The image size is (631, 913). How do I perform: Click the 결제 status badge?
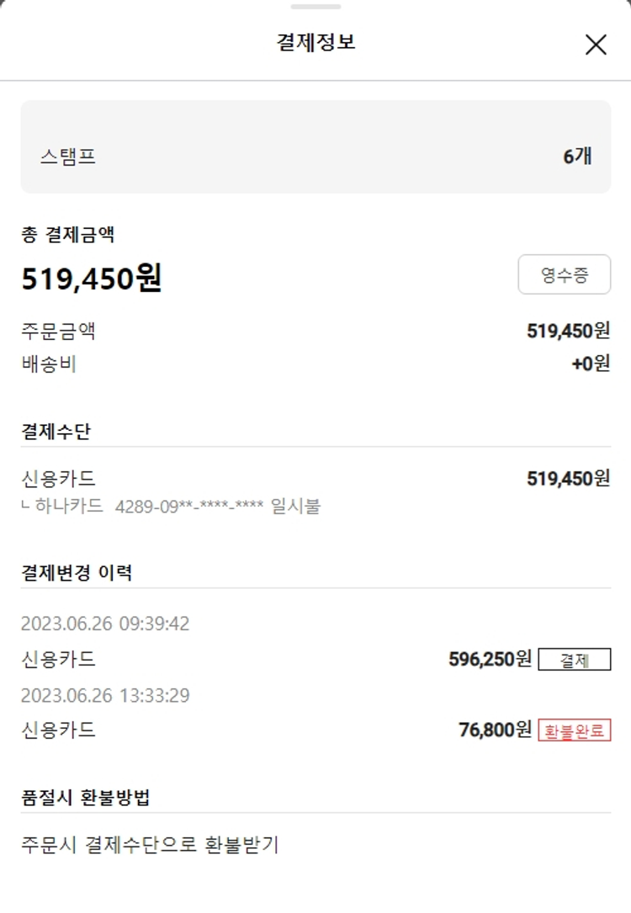tap(575, 660)
